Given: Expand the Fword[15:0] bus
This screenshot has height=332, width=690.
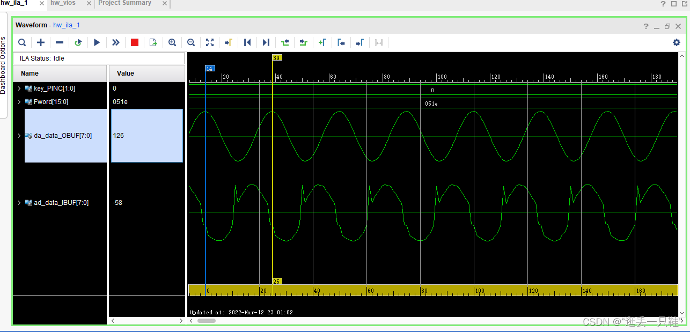Looking at the screenshot, I should (x=19, y=102).
